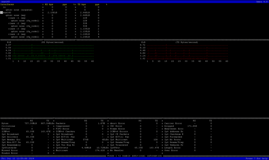Screen dimensions: 269x160
Task: Click the 'ICMPv6 Checksu' label
Action: 65,132
